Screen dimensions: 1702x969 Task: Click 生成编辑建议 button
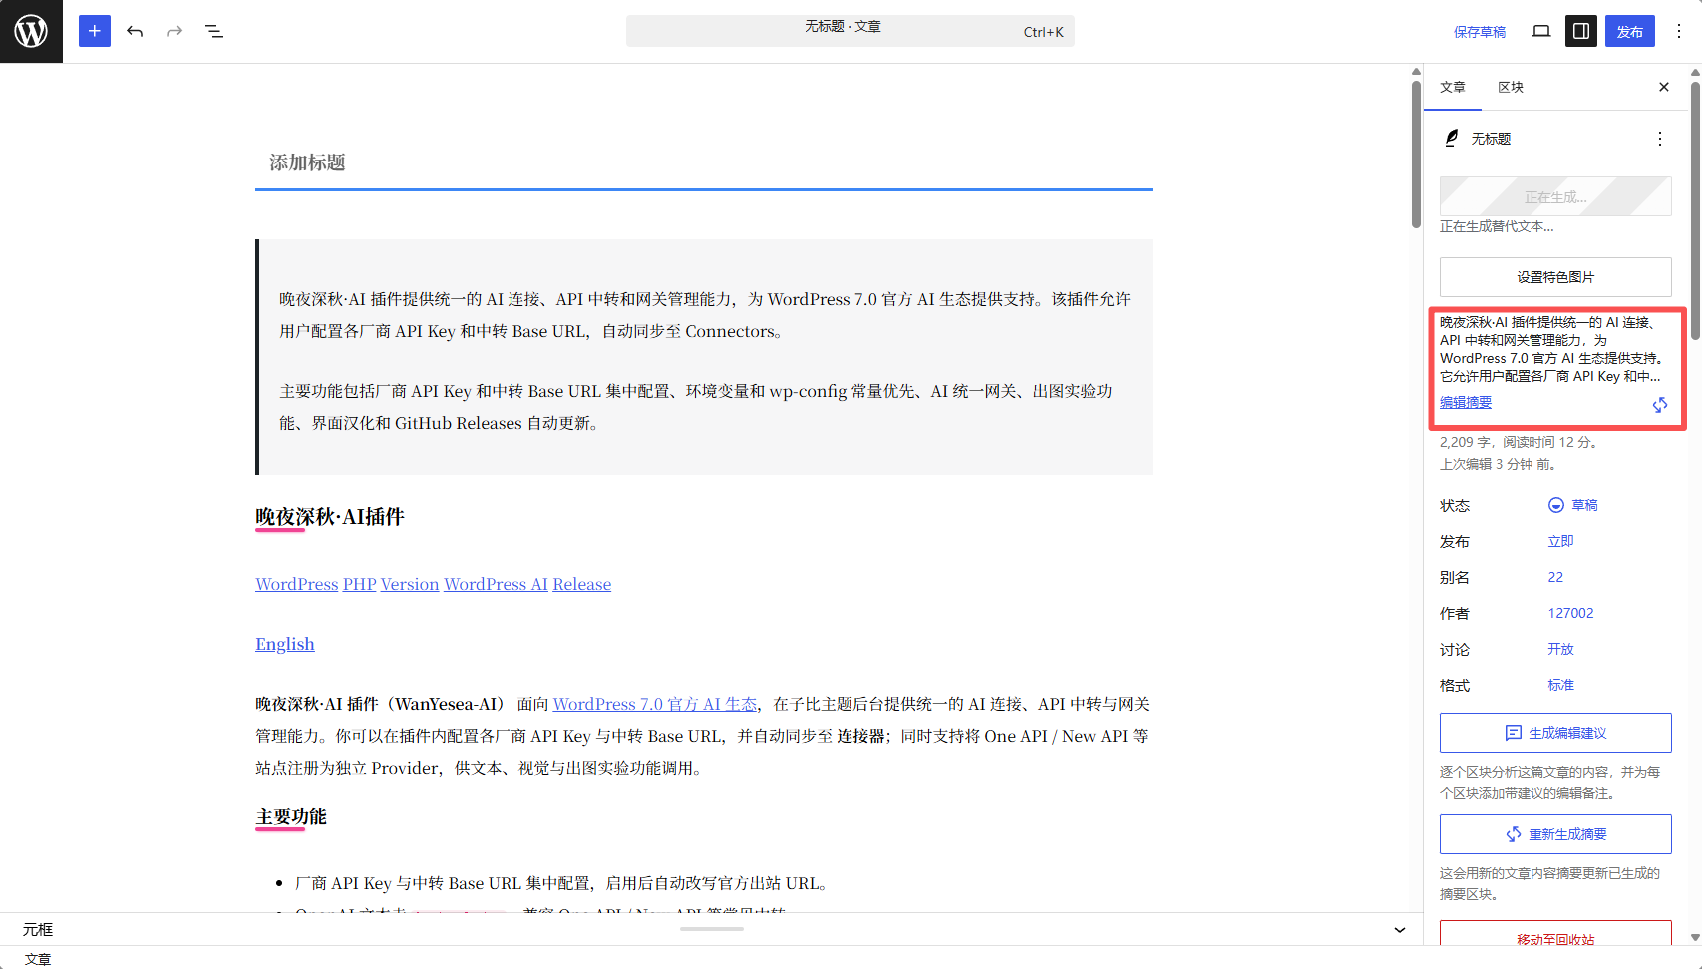point(1555,733)
